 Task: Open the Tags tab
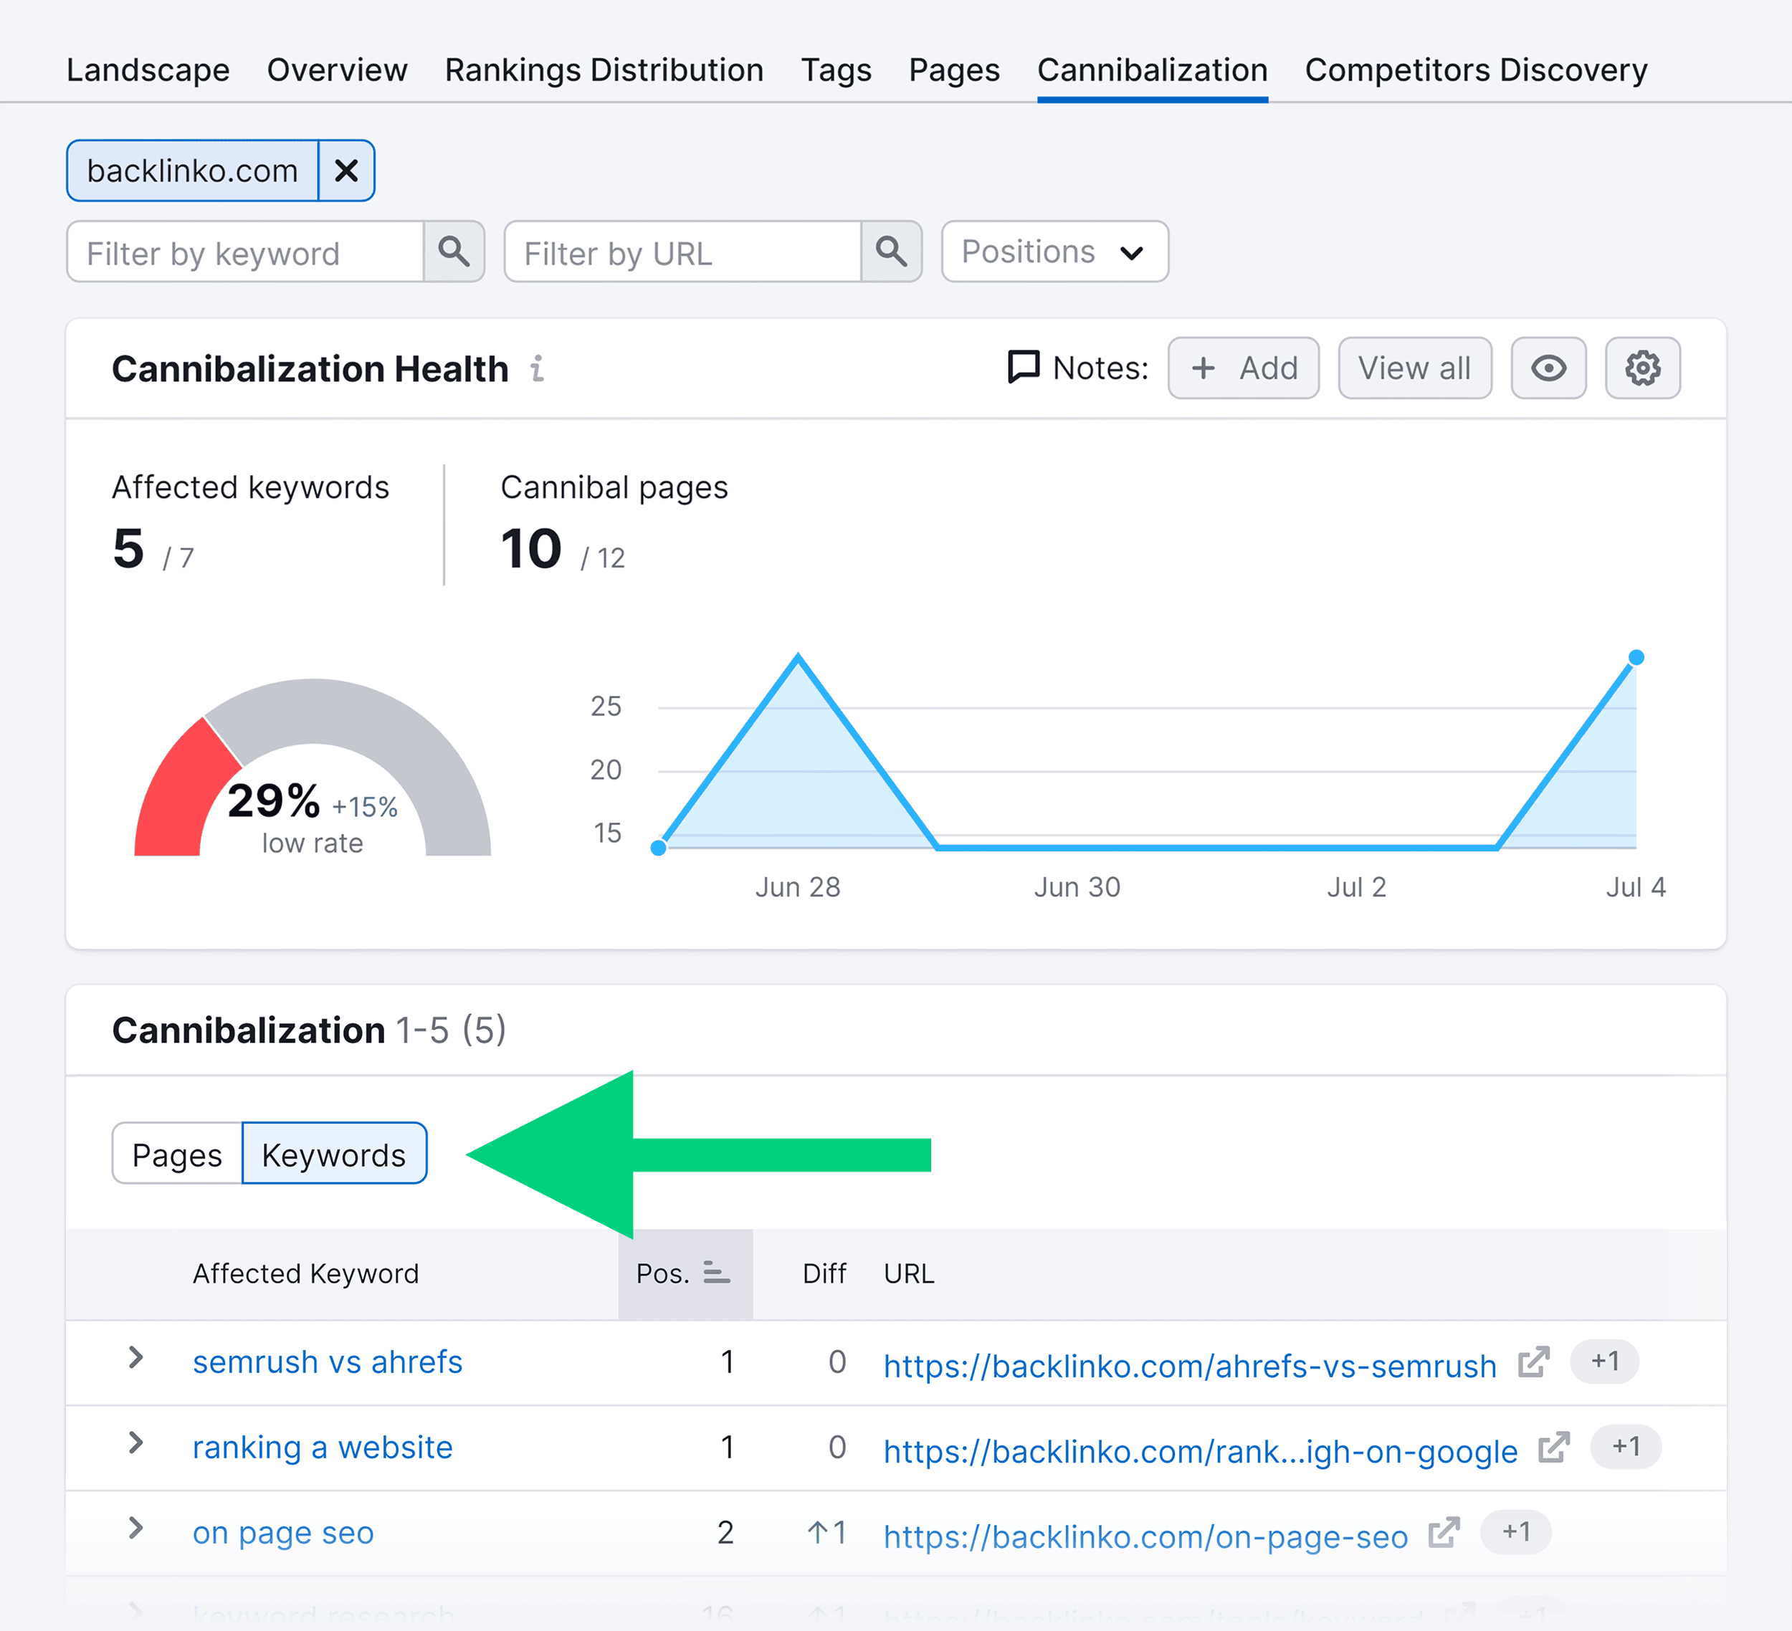click(x=837, y=70)
